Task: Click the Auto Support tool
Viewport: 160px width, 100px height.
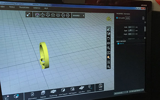Action: (63, 92)
